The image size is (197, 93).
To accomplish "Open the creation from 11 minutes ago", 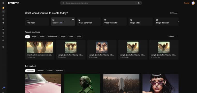I will click(71, 50).
